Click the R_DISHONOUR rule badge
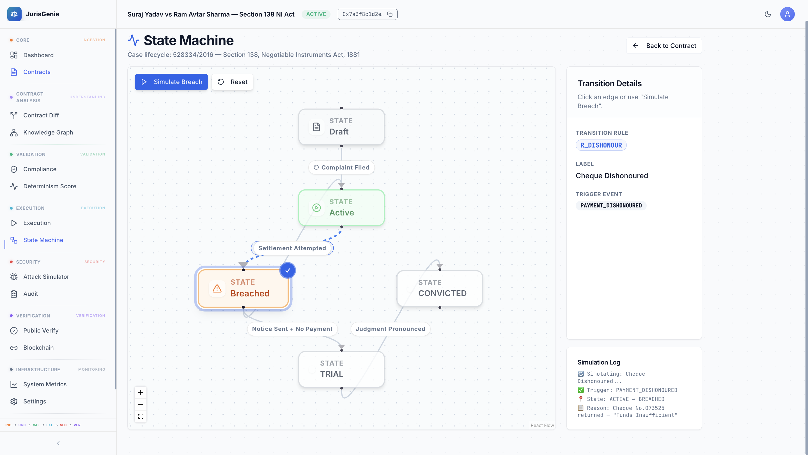This screenshot has width=808, height=455. pyautogui.click(x=601, y=145)
